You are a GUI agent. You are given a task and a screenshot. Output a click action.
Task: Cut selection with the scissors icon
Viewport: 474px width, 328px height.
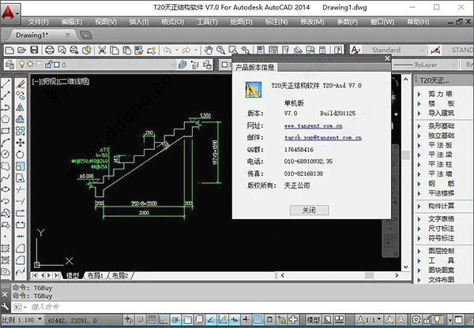click(x=102, y=50)
